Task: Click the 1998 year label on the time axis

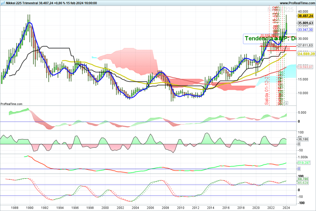Action: pyautogui.click(x=90, y=208)
